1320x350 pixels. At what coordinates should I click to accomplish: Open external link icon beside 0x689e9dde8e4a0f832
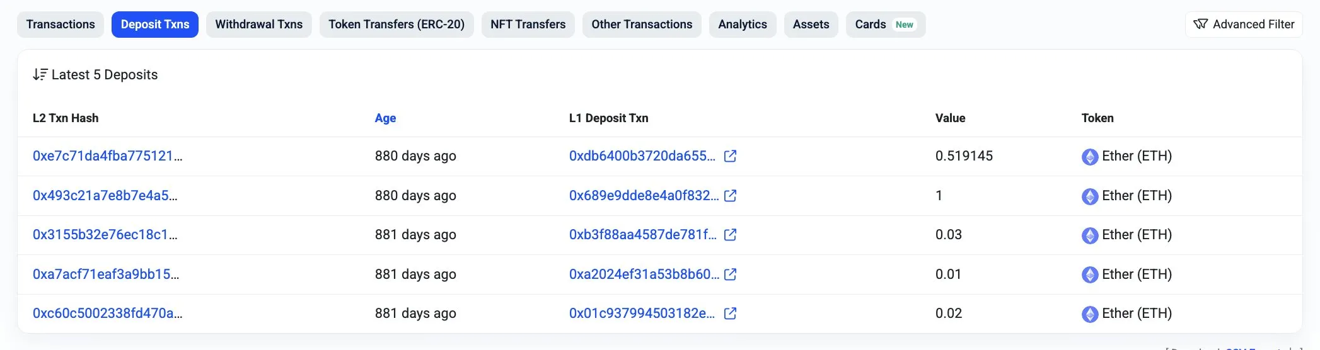[730, 196]
